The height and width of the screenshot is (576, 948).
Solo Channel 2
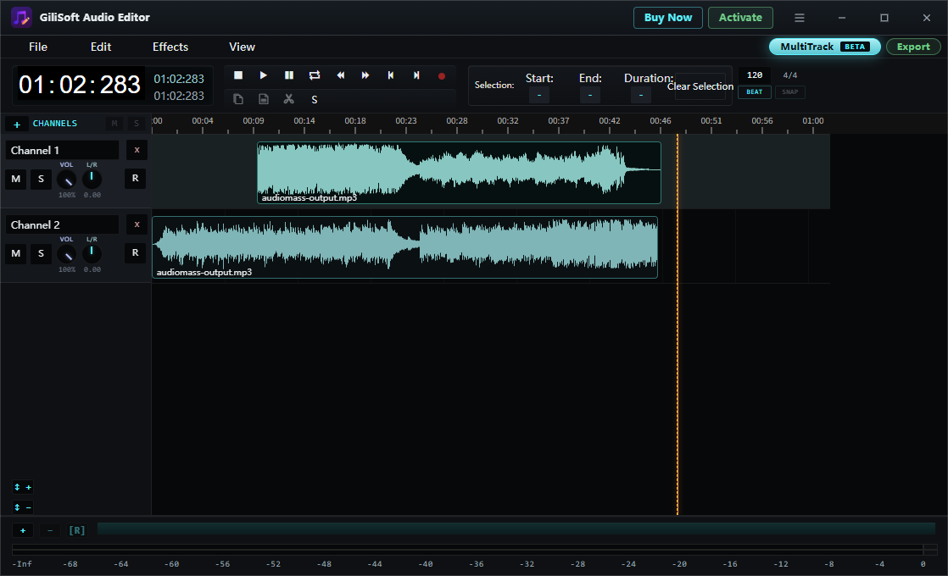click(x=41, y=253)
